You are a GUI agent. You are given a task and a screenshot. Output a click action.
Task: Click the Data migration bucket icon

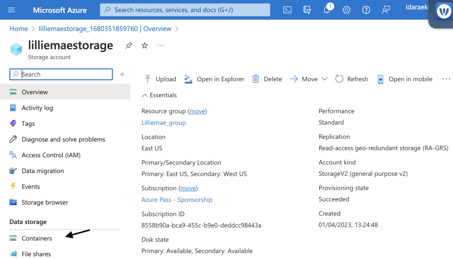click(13, 171)
